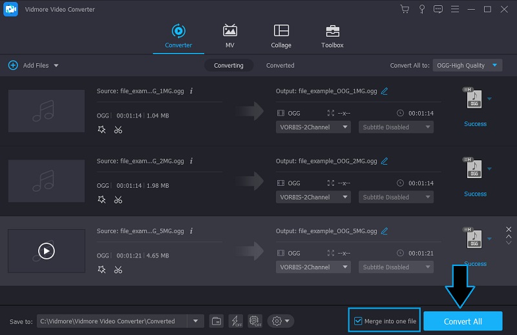The height and width of the screenshot is (335, 517).
Task: Show info for source file_exam...G_5MG.ogg
Action: point(191,231)
